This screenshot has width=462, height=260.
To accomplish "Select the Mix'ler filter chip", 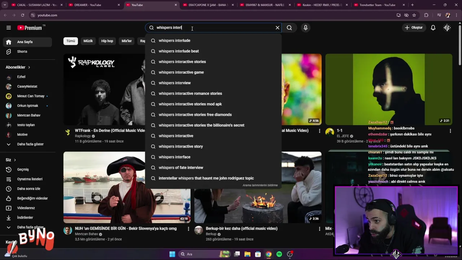I will tap(127, 41).
